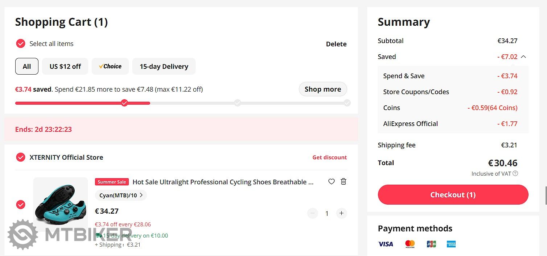Click the Get discount link

329,158
